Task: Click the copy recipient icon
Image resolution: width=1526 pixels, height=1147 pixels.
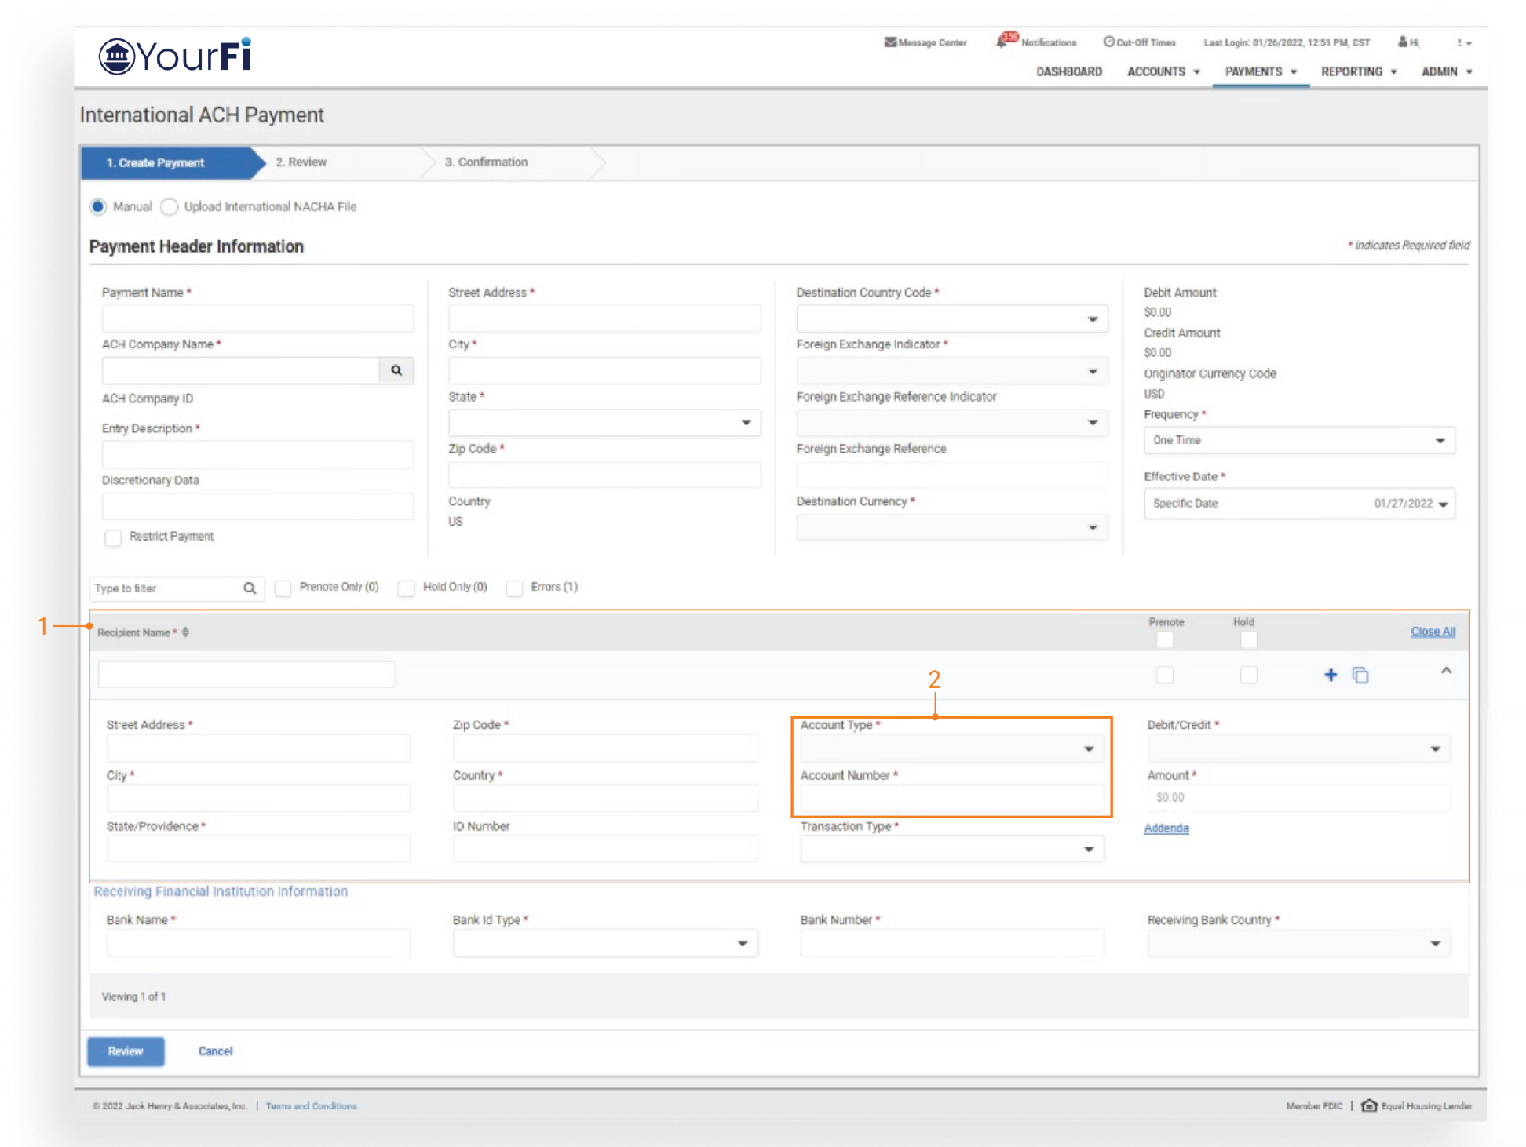Action: (1360, 675)
